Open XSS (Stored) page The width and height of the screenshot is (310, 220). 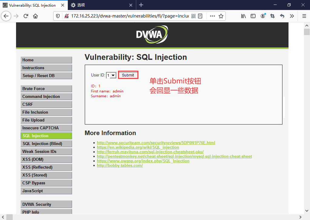tap(46, 175)
